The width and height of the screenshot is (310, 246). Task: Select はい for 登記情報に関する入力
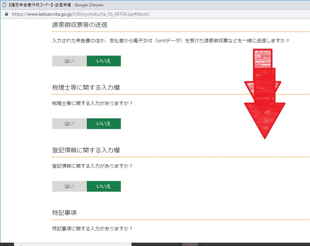pos(69,186)
